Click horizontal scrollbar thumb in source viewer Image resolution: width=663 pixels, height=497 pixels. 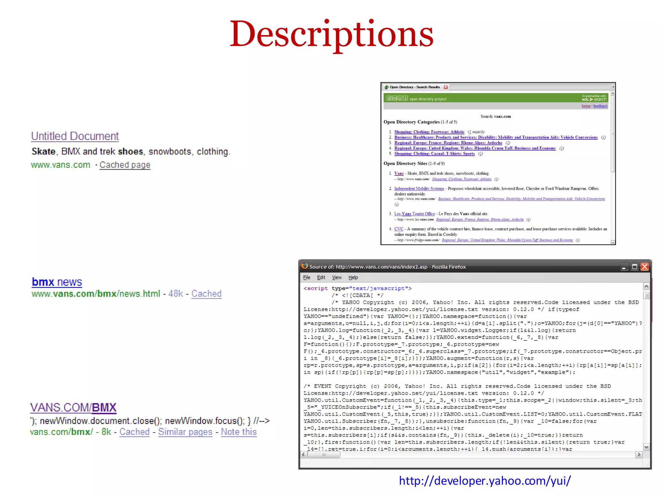point(324,455)
